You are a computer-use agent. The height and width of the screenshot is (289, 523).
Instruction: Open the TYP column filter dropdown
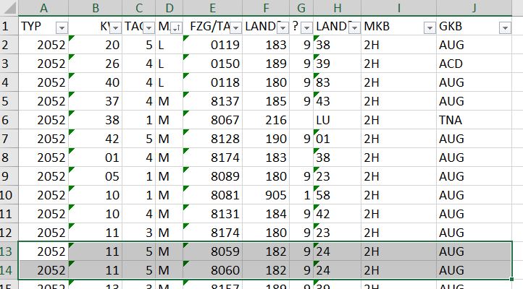click(x=62, y=27)
